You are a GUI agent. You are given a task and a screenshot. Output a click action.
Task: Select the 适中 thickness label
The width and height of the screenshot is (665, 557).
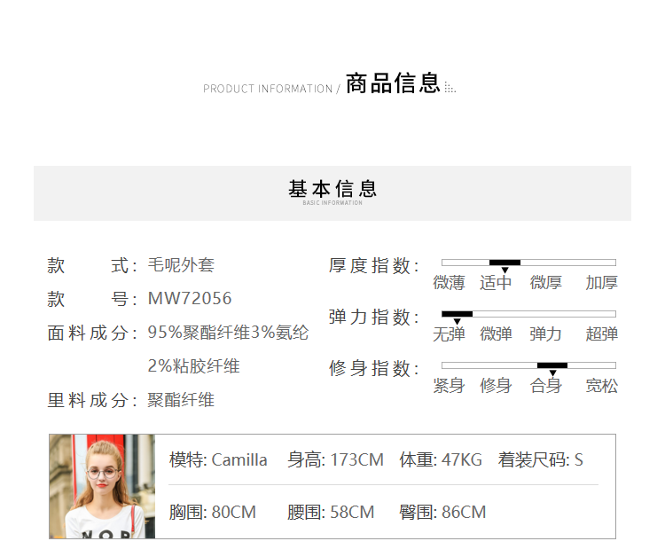496,283
